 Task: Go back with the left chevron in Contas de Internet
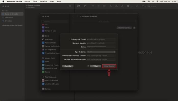73,17
